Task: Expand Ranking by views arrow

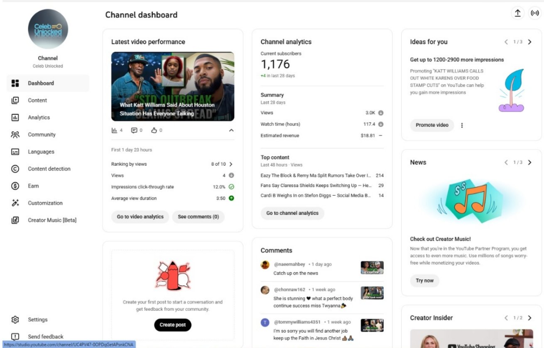Action: coord(231,164)
